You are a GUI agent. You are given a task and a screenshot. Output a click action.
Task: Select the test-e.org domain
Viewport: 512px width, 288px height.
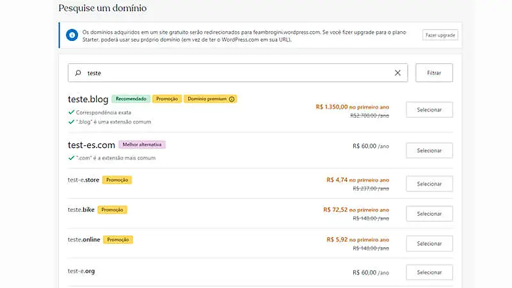click(429, 273)
